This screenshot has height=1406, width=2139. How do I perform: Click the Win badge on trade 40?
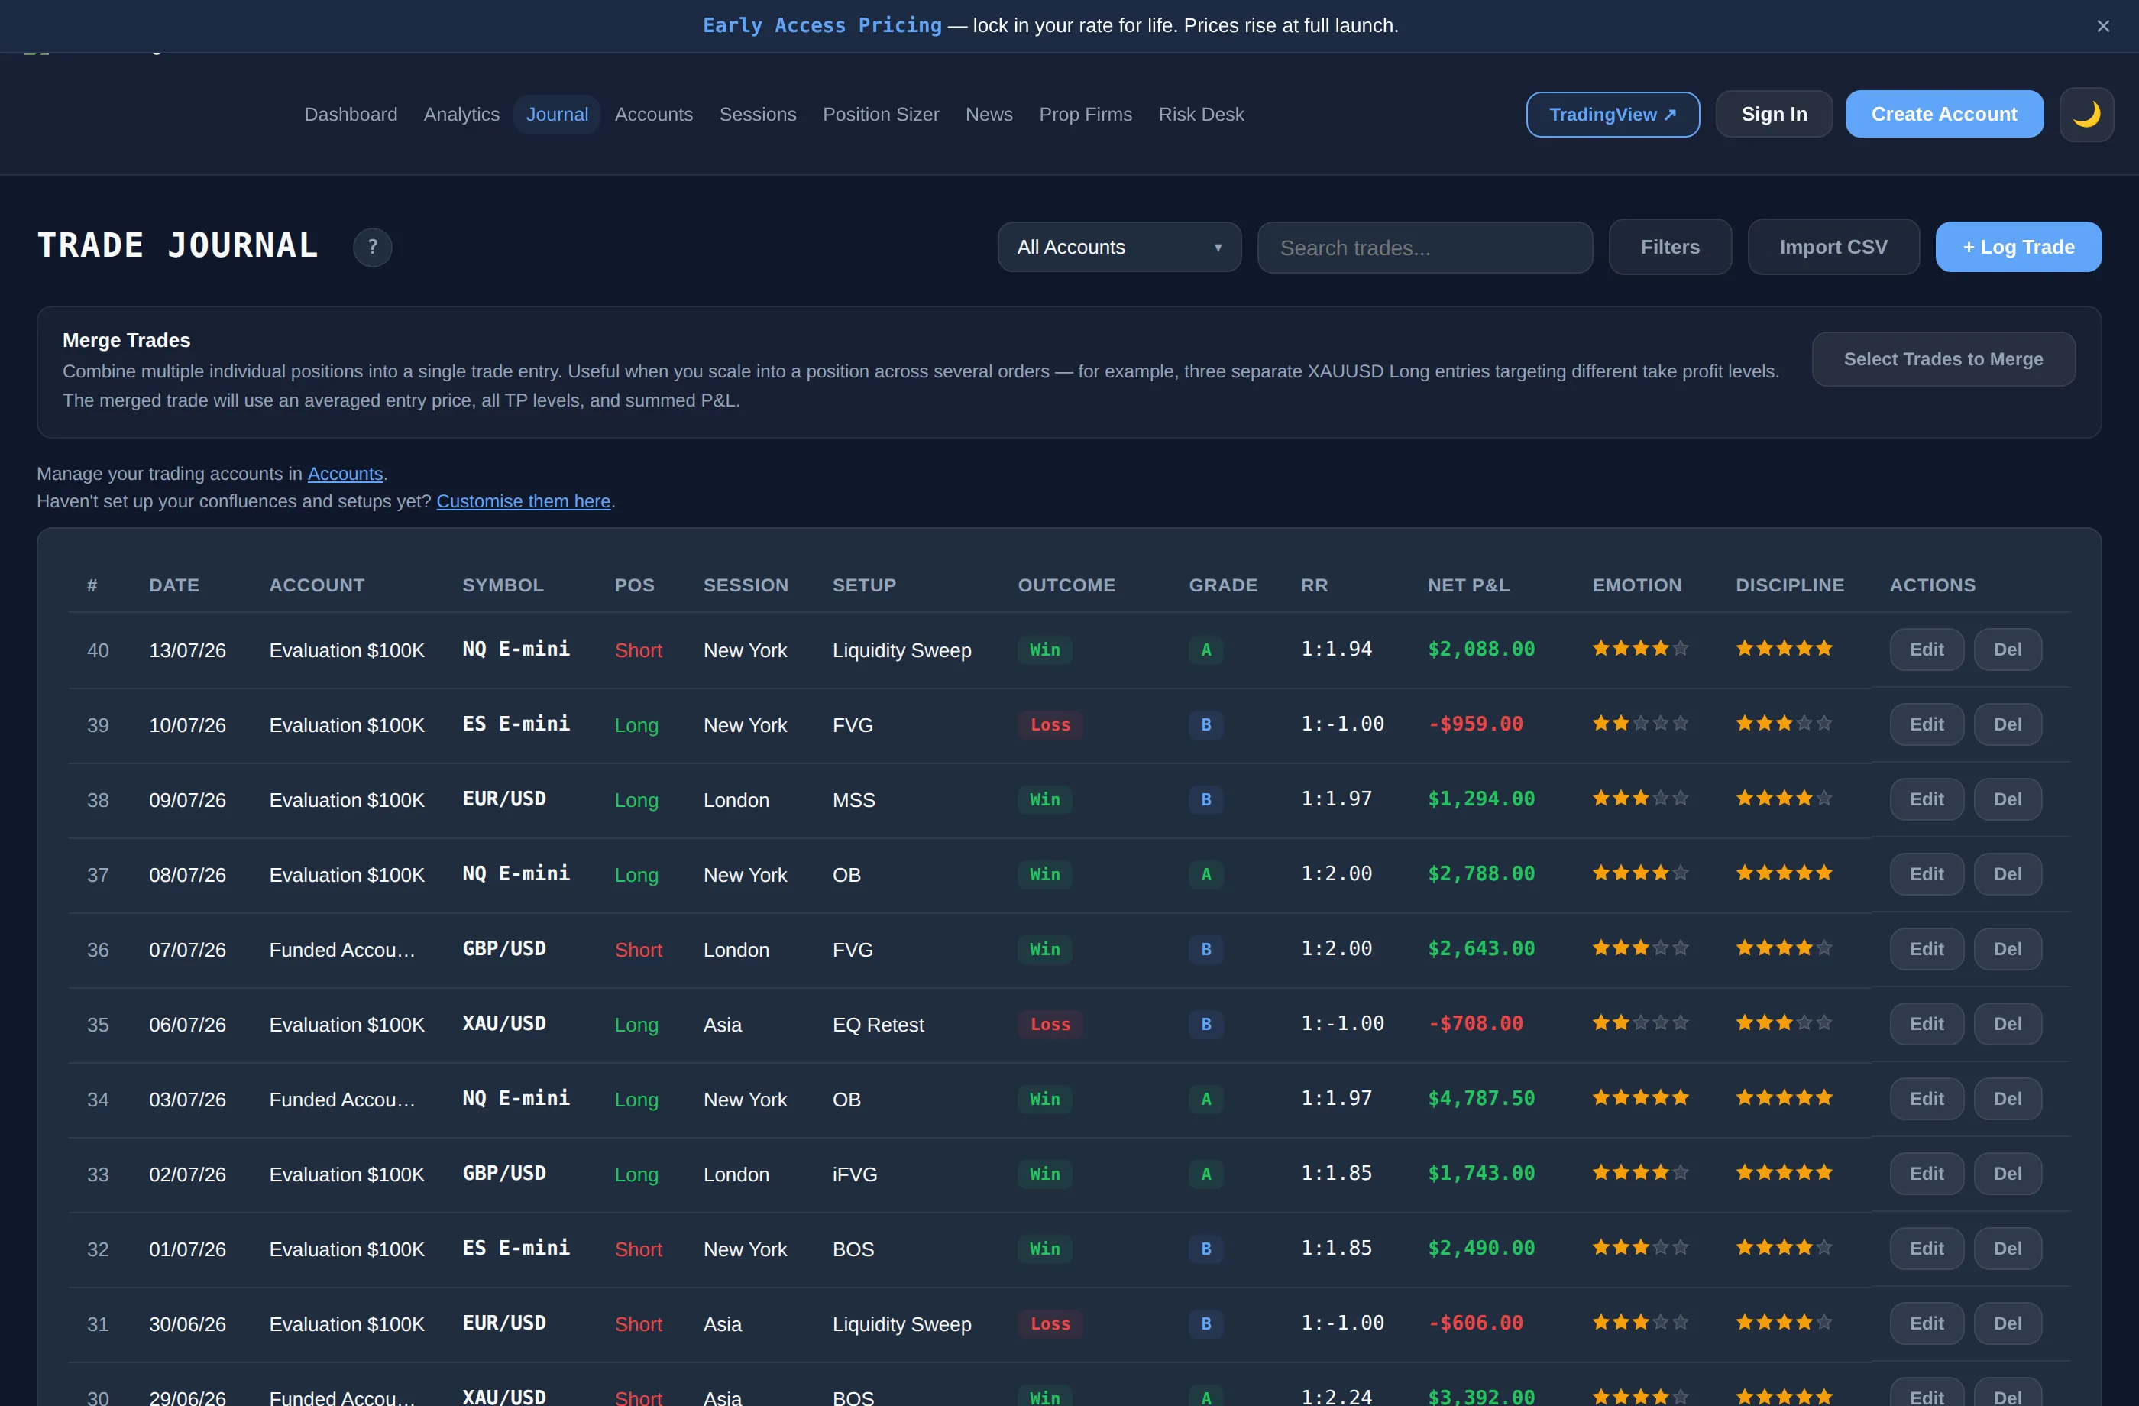tap(1044, 650)
